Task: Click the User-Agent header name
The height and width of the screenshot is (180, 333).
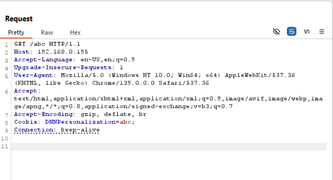Action: coord(33,75)
